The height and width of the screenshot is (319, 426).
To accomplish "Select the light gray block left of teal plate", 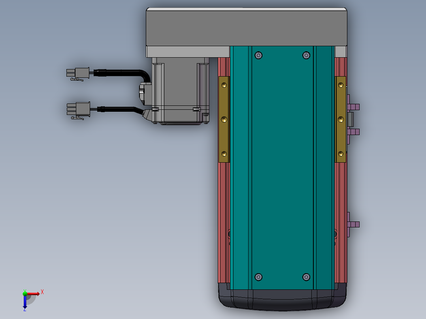I will (x=188, y=52).
